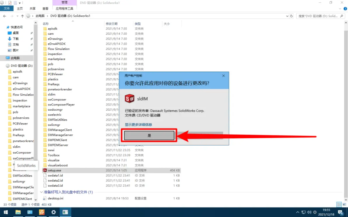Select eDrawings folder icon in file list
Screen dimensions: 348x217
pos(45,39)
